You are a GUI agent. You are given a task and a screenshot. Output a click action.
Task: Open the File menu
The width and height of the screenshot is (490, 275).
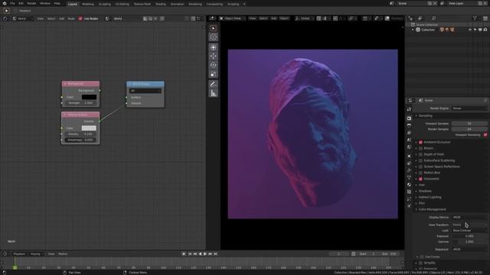tap(12, 3)
